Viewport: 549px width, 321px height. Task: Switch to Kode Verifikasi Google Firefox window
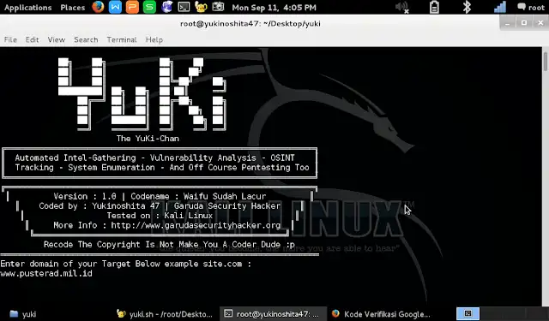tap(381, 314)
